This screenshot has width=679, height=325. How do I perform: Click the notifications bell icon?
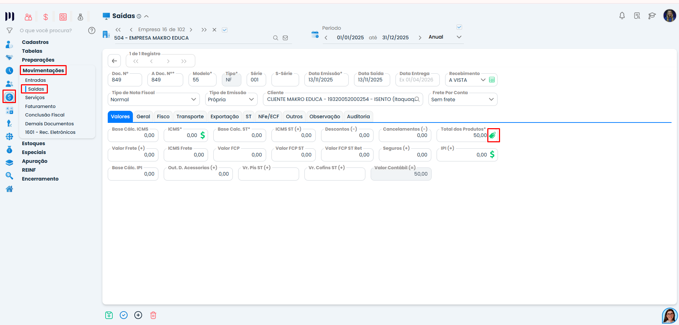(622, 16)
